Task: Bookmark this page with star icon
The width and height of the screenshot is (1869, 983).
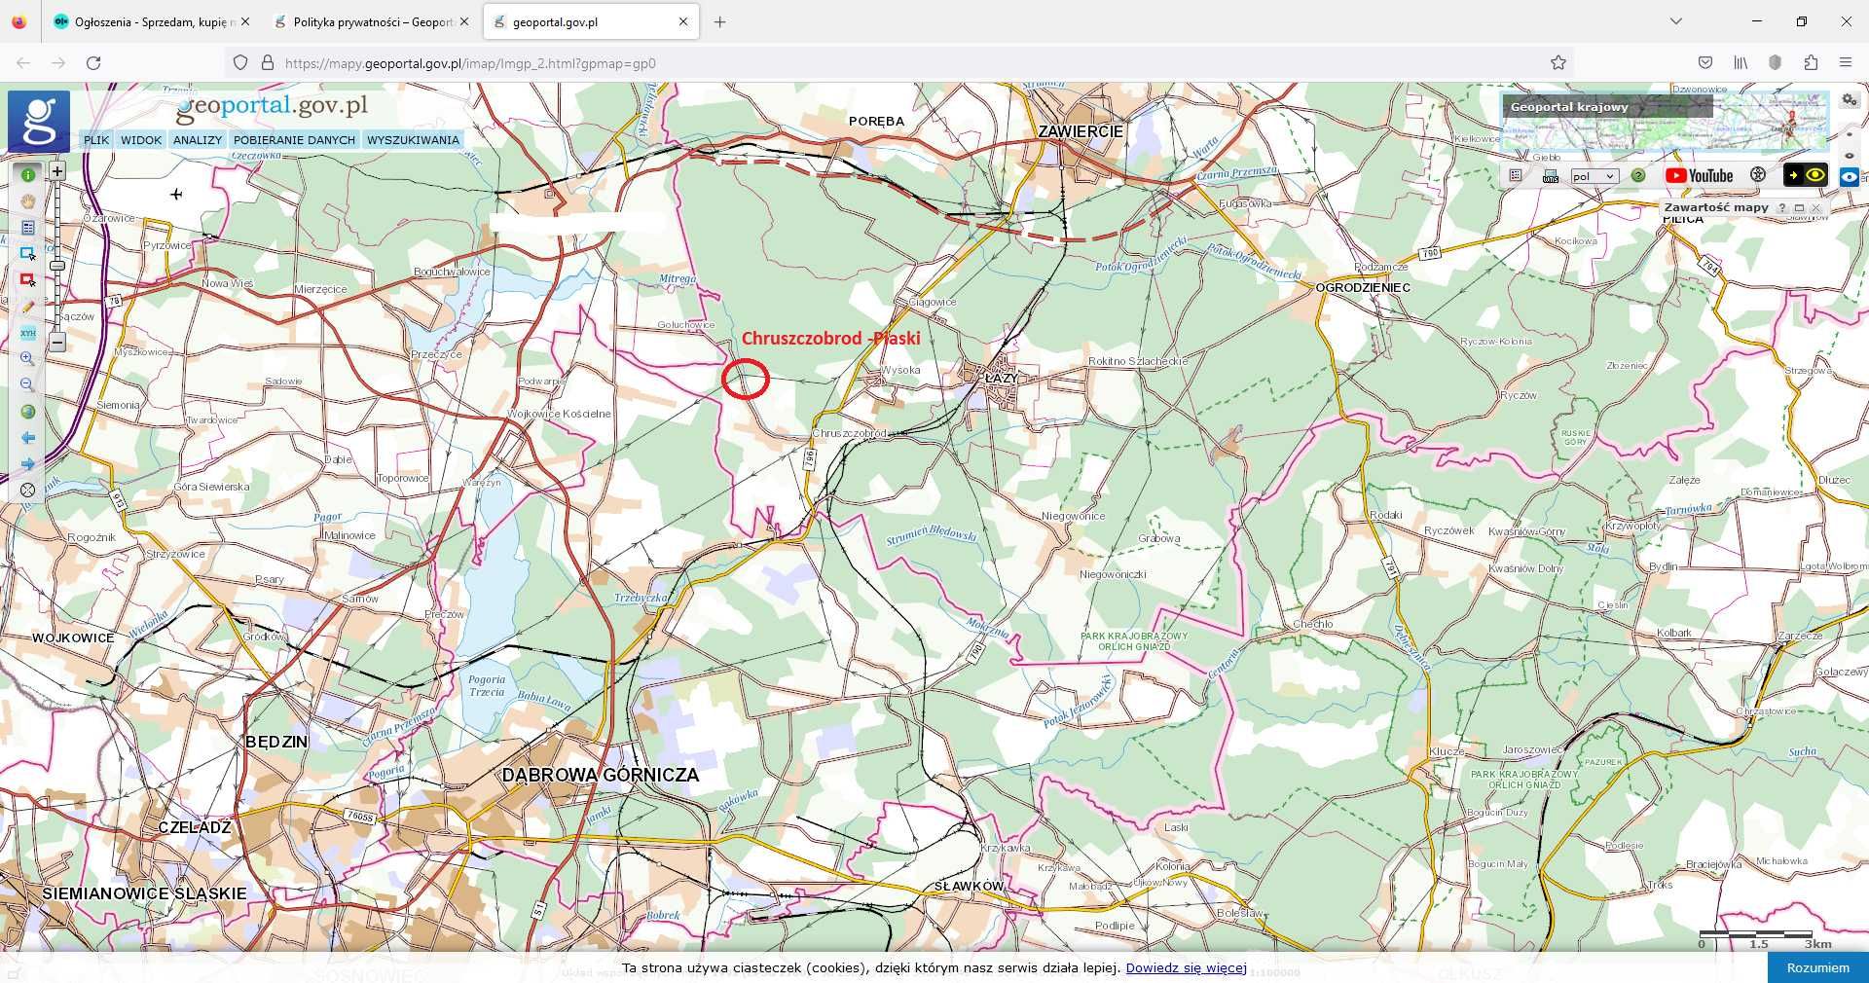Action: point(1558,63)
